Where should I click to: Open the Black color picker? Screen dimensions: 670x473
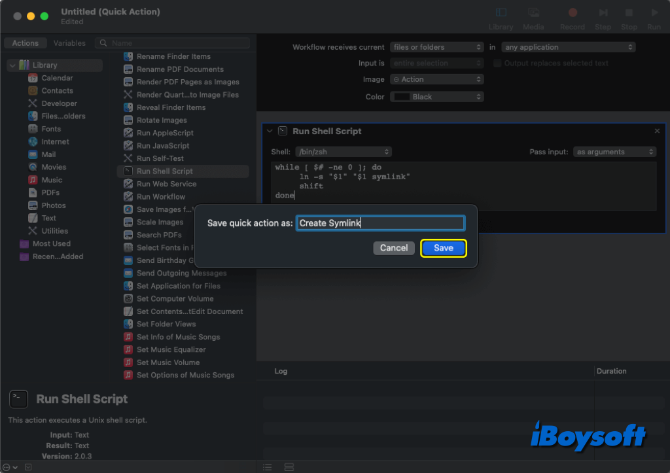tap(436, 96)
